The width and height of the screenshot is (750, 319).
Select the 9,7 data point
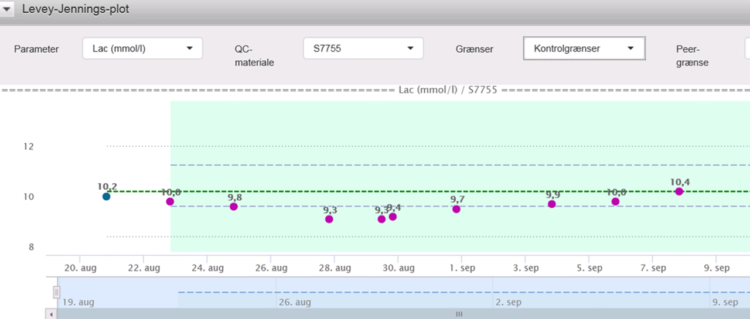(456, 209)
